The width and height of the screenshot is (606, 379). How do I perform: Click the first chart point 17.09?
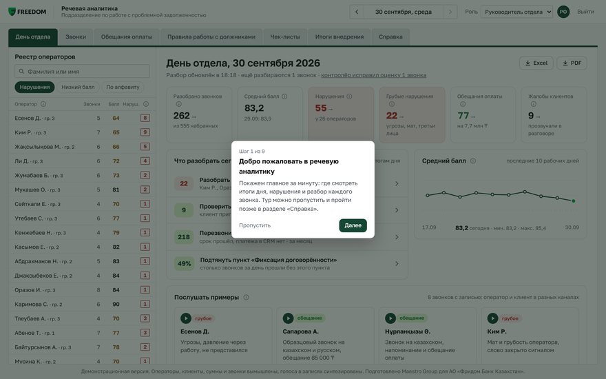(x=428, y=195)
